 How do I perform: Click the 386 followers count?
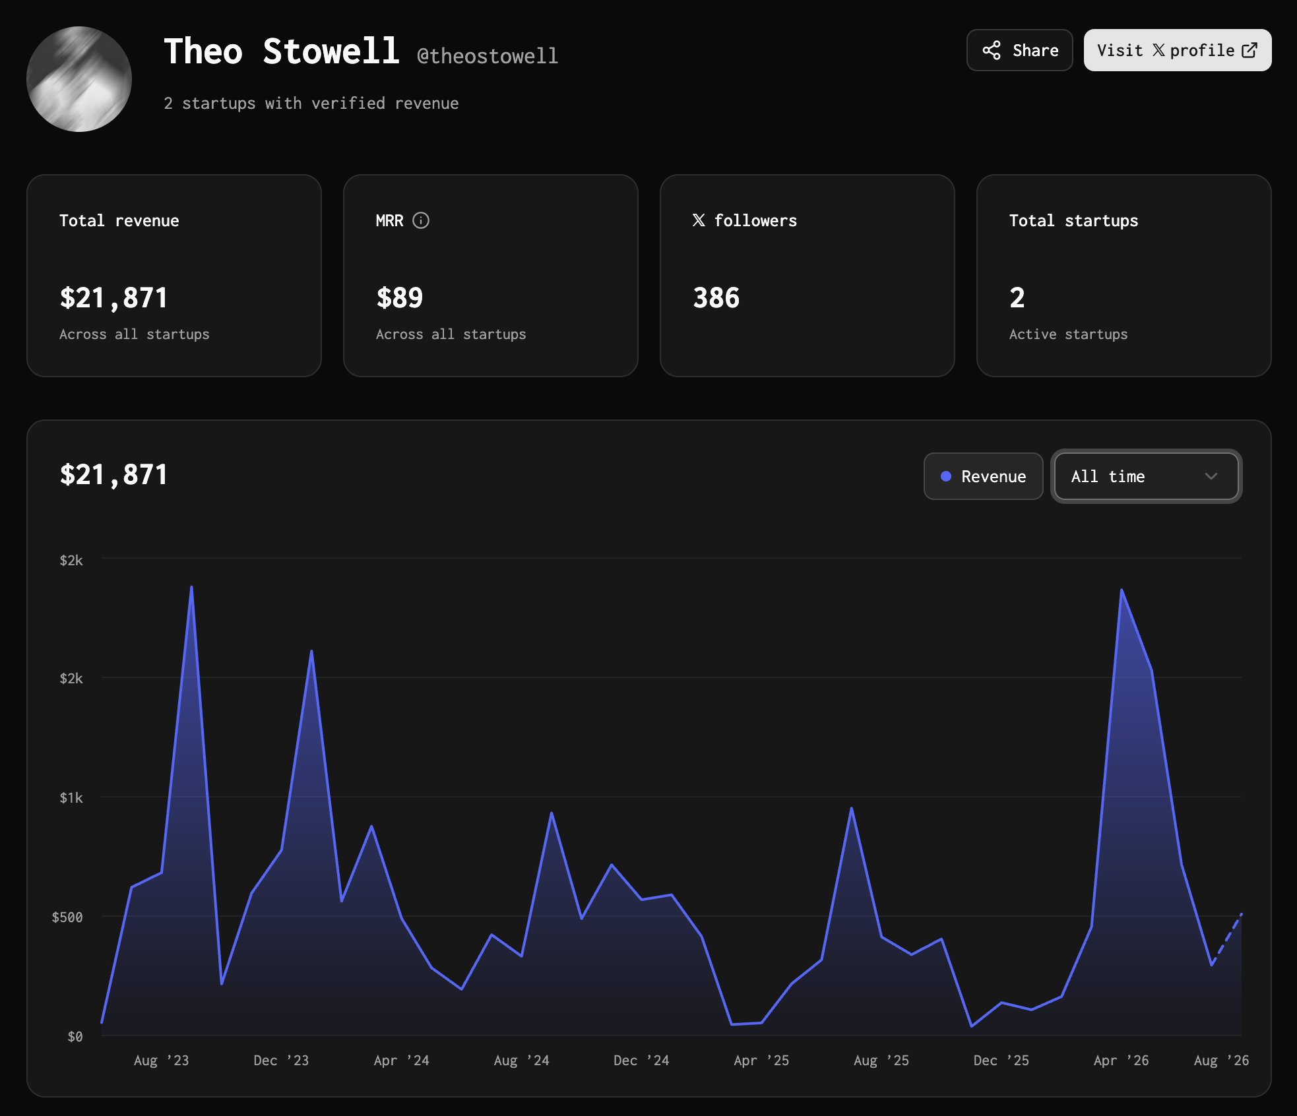coord(716,298)
